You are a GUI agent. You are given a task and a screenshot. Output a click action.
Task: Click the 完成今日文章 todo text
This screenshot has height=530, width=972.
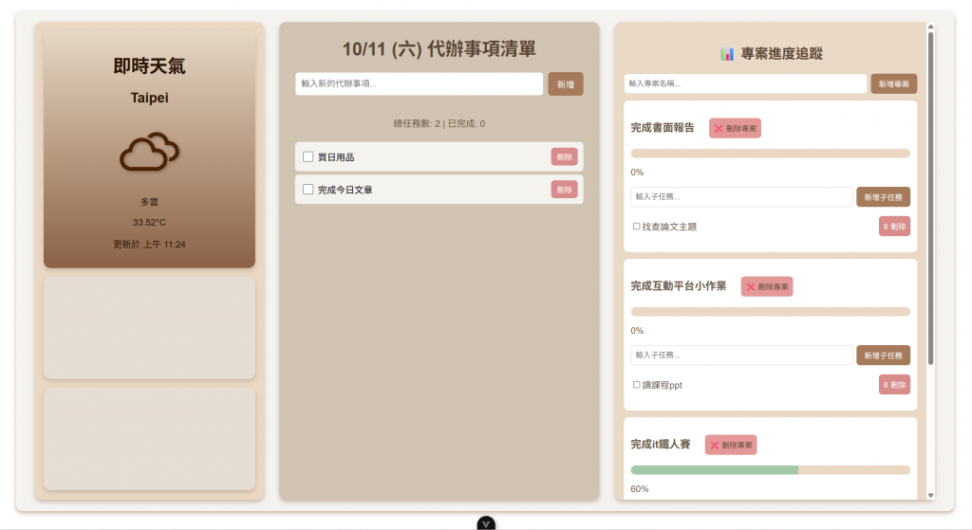click(x=346, y=190)
